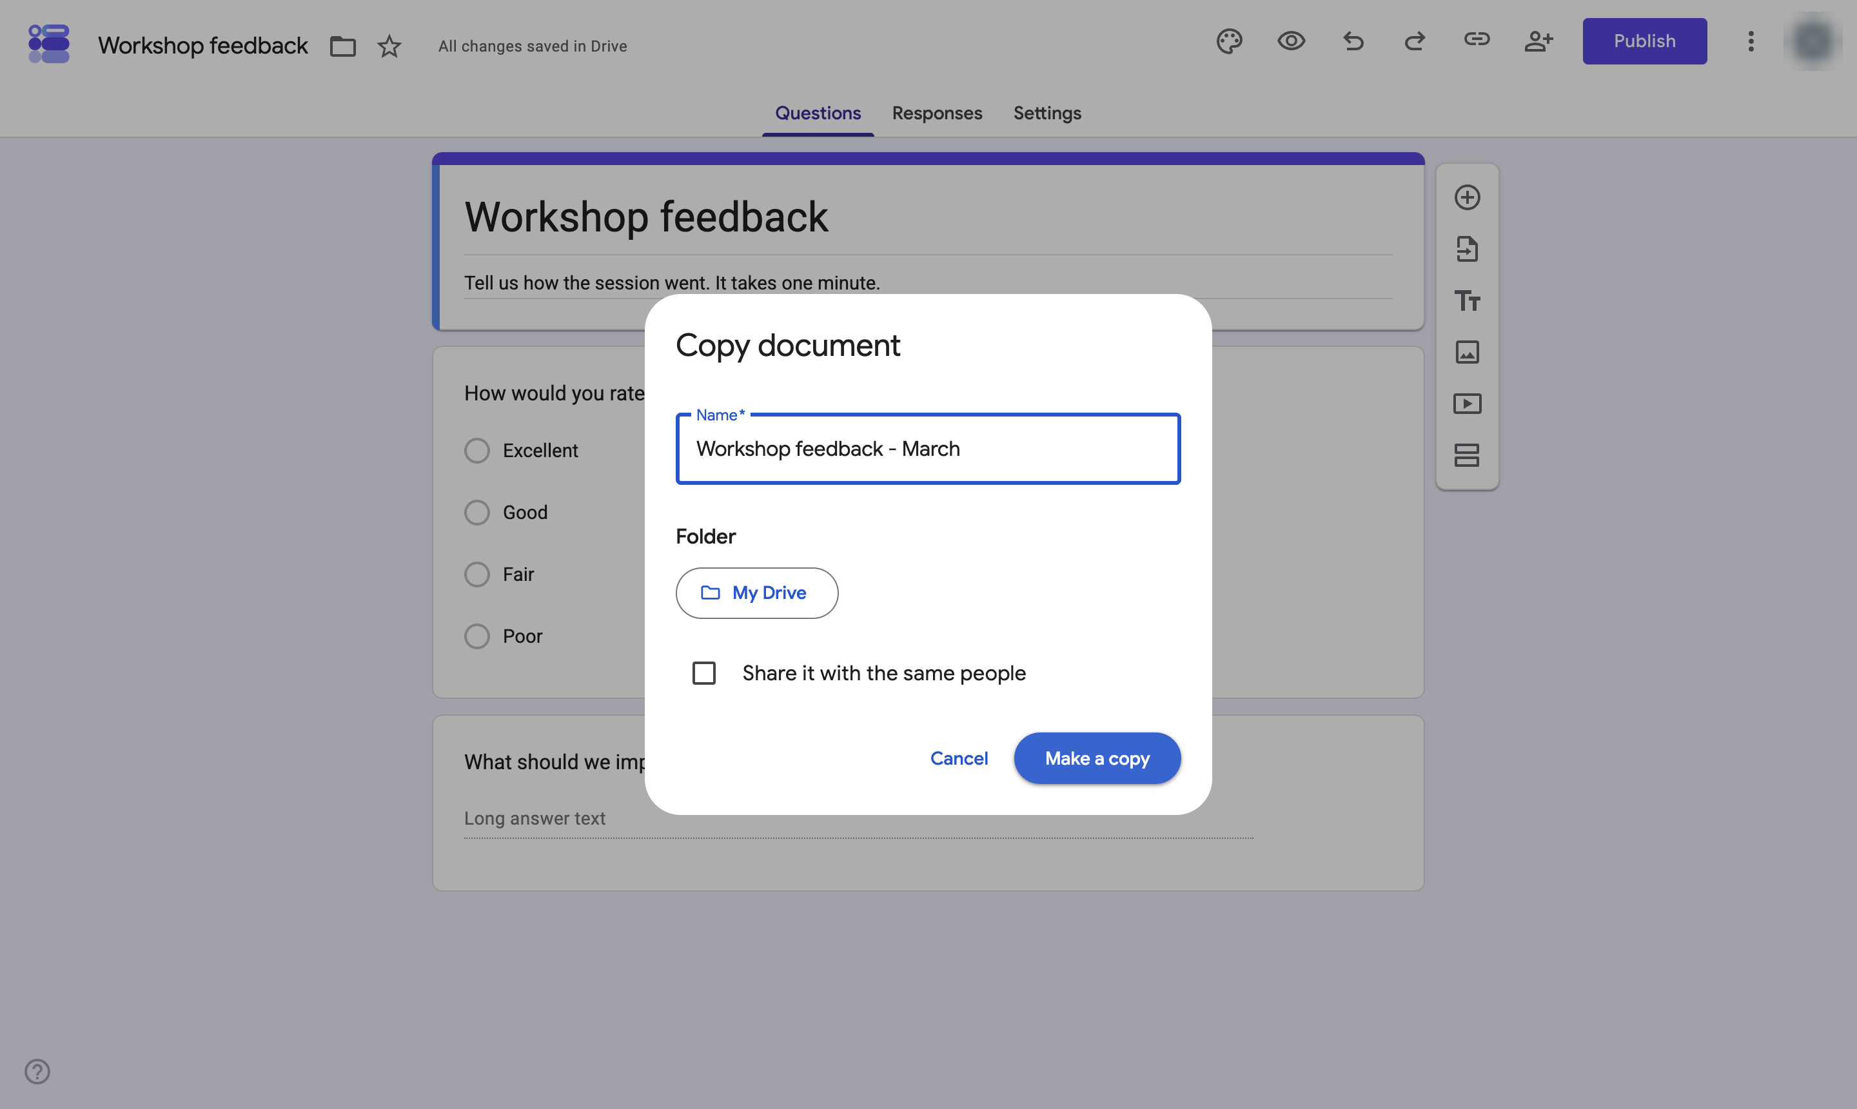Screen dimensions: 1857x1109
Task: Open the more options menu
Action: [1751, 41]
